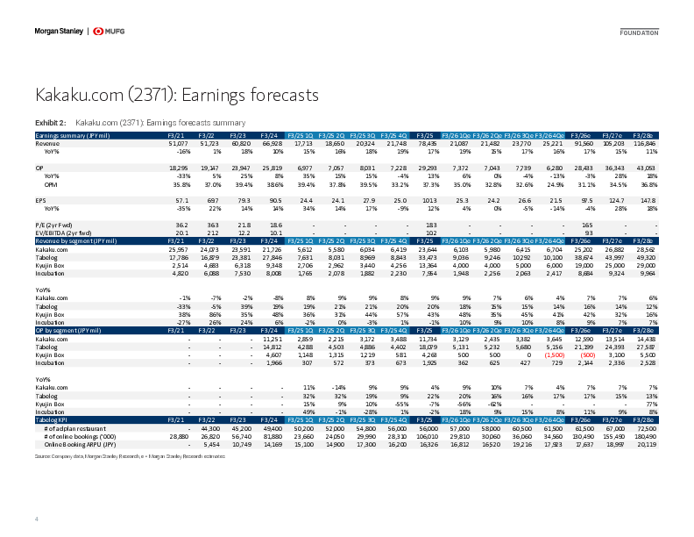The image size is (694, 537).
Task: Click the "Online Booking ARPU (JPY)" label
Action: (80, 444)
